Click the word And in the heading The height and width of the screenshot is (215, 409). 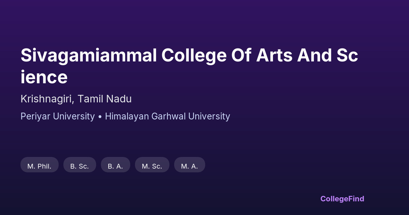coord(315,56)
